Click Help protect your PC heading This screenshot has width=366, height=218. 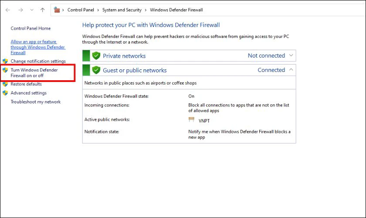click(151, 25)
